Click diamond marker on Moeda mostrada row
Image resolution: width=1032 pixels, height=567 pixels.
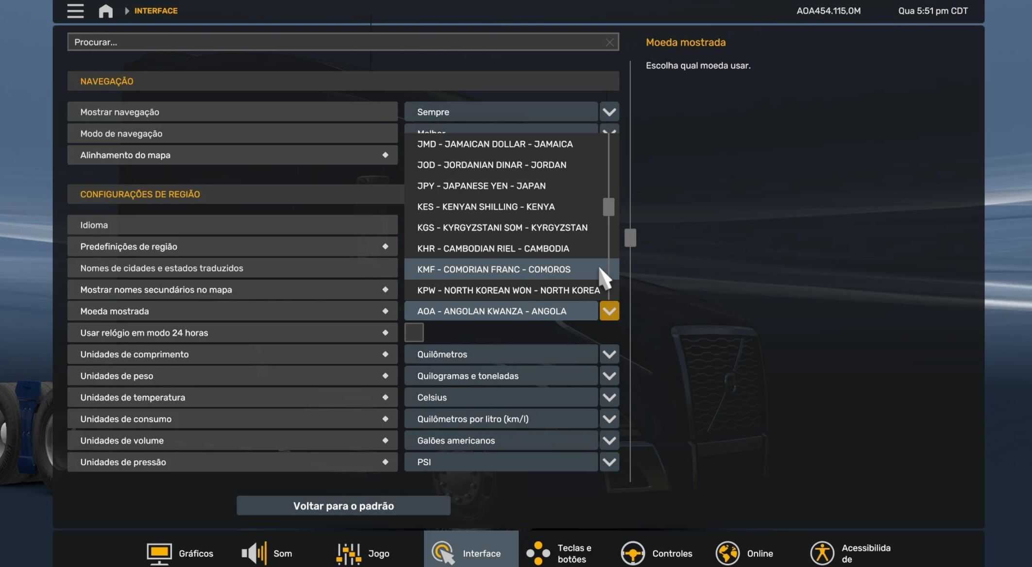(x=385, y=311)
